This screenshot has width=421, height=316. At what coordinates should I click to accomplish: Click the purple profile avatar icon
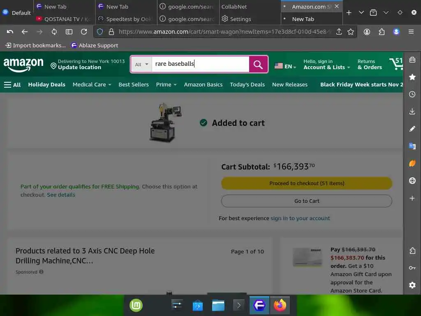396,32
